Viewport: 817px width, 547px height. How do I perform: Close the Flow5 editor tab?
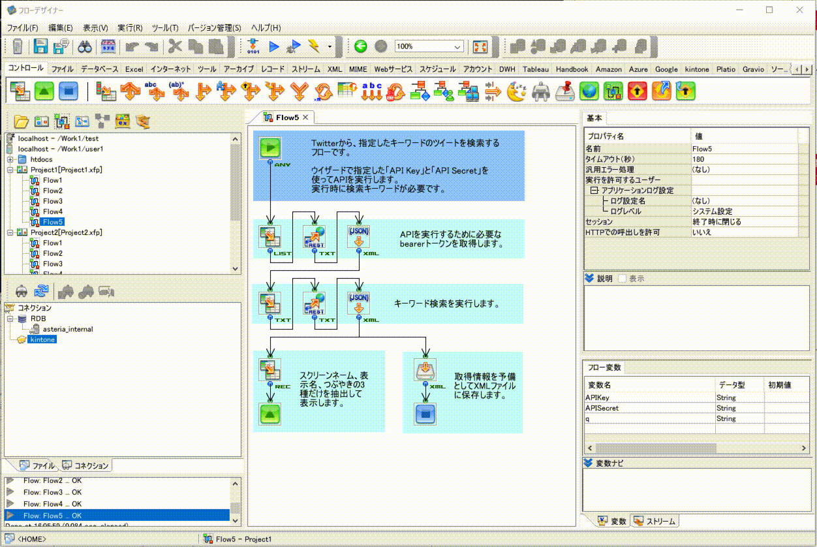305,117
